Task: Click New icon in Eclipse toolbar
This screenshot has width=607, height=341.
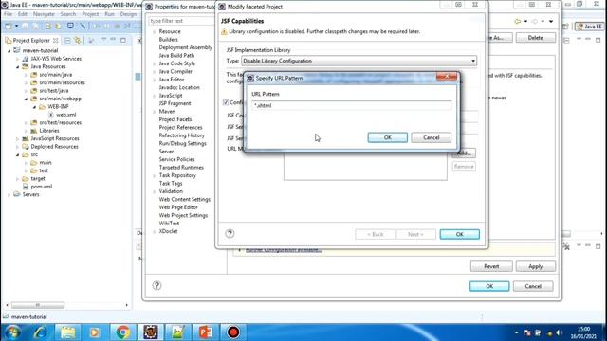Action: point(9,27)
